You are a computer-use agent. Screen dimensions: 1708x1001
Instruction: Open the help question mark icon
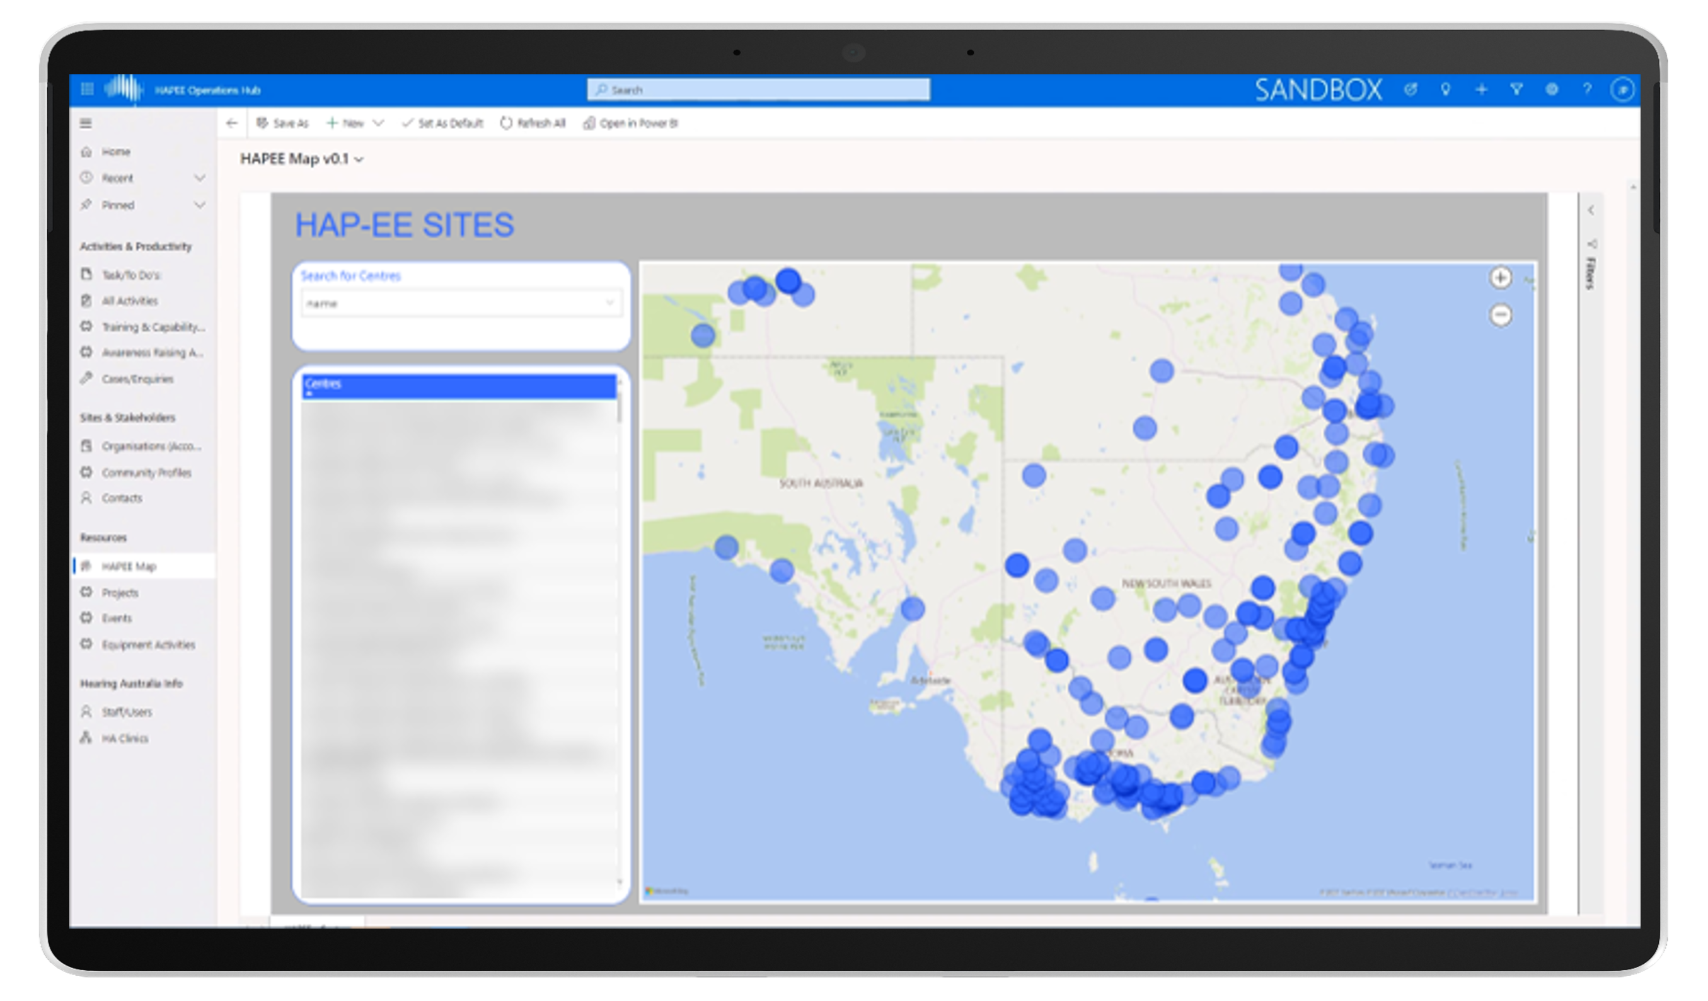coord(1587,89)
